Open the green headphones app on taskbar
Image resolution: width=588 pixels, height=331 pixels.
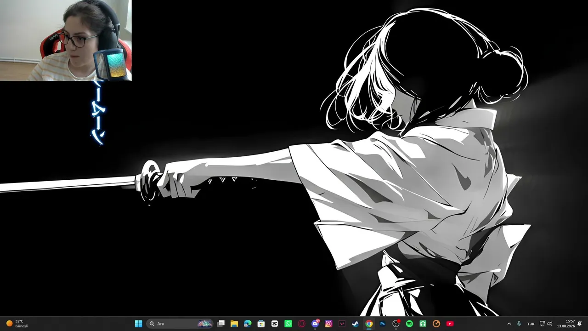click(x=423, y=324)
